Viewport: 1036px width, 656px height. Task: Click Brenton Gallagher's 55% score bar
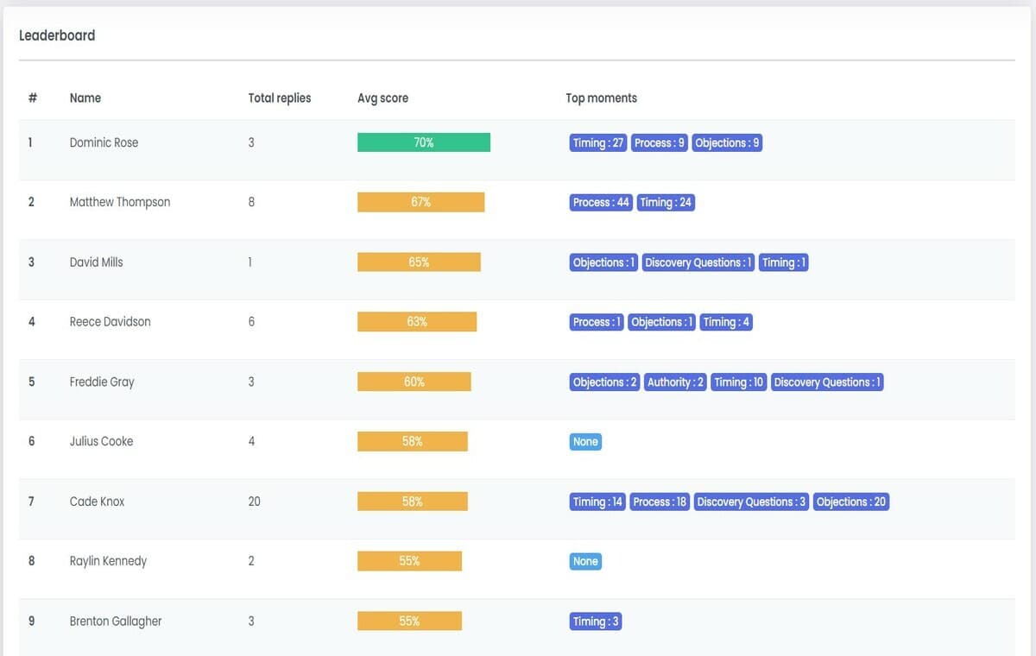pyautogui.click(x=409, y=621)
